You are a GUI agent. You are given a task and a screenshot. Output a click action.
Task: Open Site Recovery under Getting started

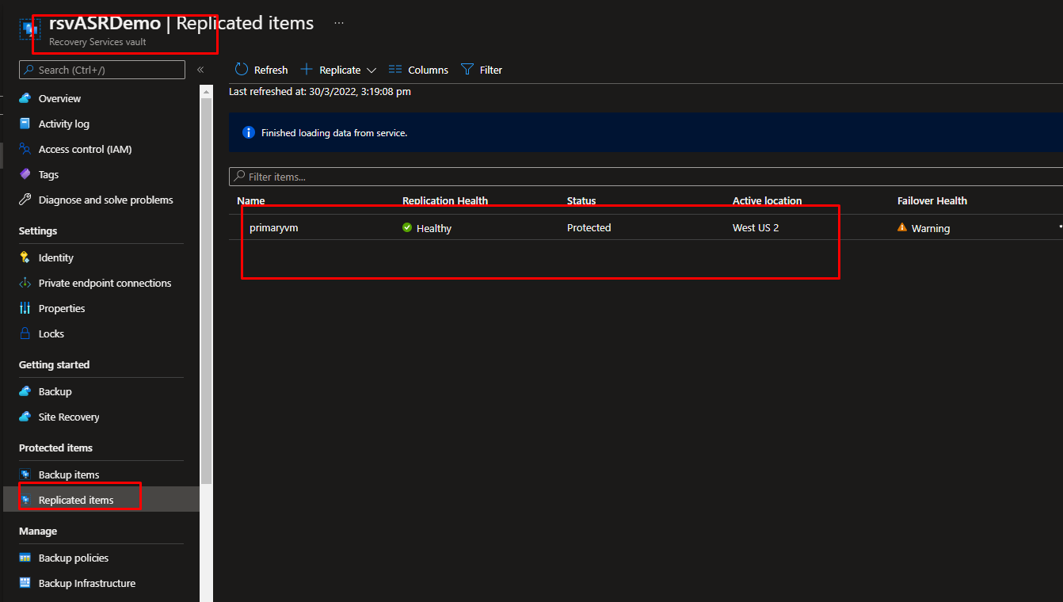[69, 417]
